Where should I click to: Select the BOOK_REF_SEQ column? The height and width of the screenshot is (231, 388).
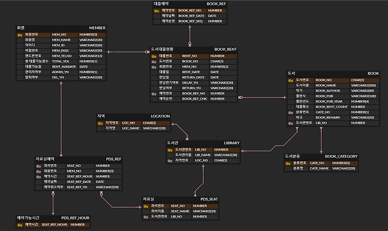[190, 21]
